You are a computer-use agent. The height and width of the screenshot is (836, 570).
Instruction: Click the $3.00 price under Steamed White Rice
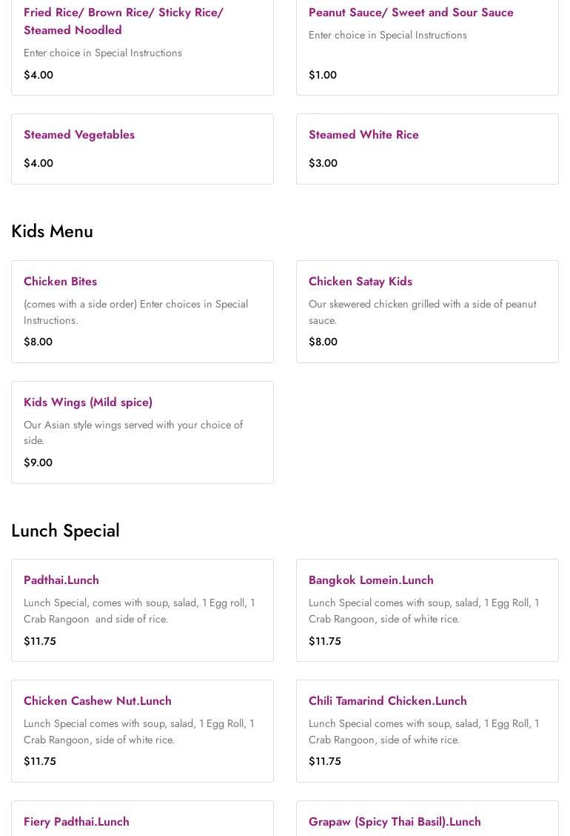point(323,163)
